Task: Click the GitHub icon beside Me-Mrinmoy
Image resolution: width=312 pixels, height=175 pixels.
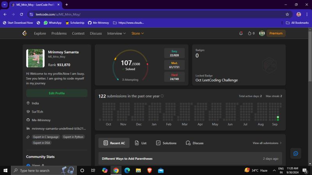Action: pyautogui.click(x=28, y=120)
